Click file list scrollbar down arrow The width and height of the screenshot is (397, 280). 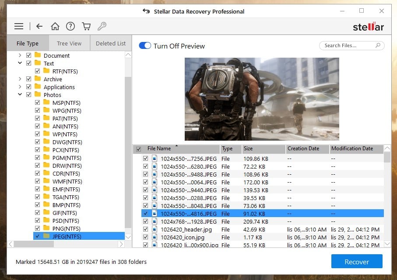click(x=387, y=244)
